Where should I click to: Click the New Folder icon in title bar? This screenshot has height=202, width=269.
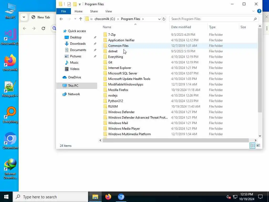(x=75, y=4)
